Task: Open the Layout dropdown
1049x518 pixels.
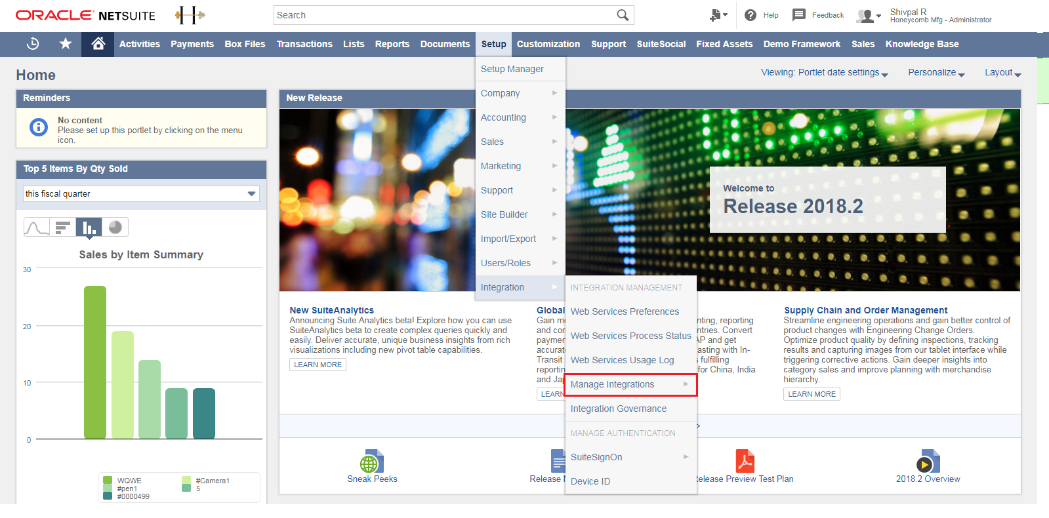Action: pos(1003,73)
